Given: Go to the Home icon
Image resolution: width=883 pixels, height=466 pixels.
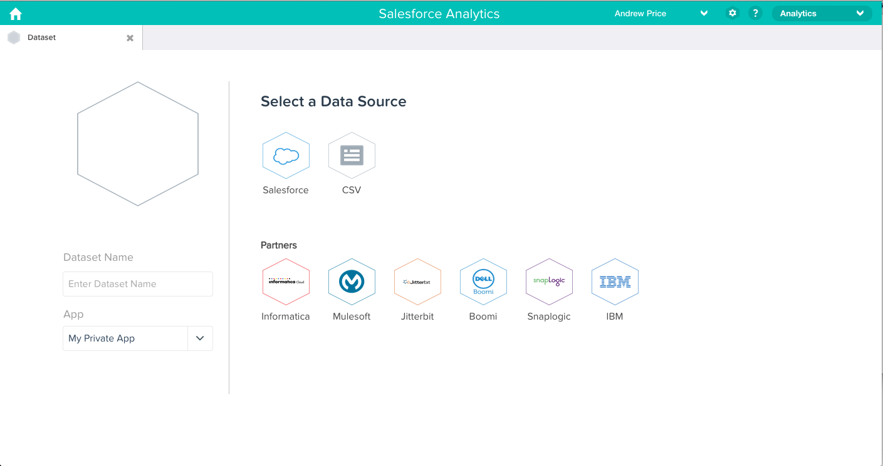Looking at the screenshot, I should pyautogui.click(x=16, y=14).
